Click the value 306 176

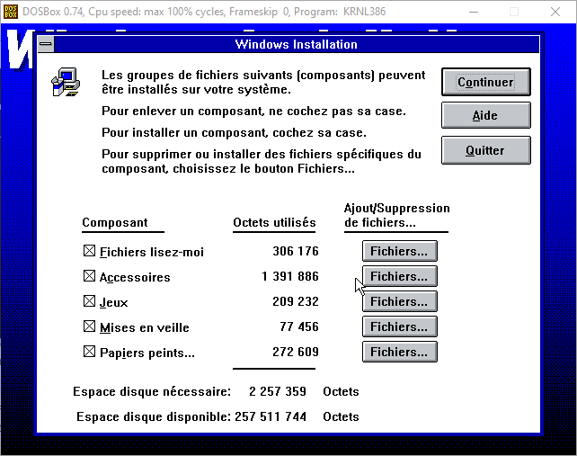click(296, 251)
